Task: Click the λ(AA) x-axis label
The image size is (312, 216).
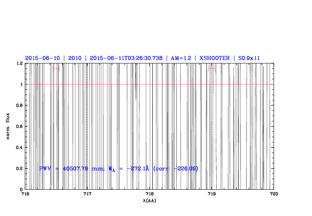Action: [x=149, y=200]
